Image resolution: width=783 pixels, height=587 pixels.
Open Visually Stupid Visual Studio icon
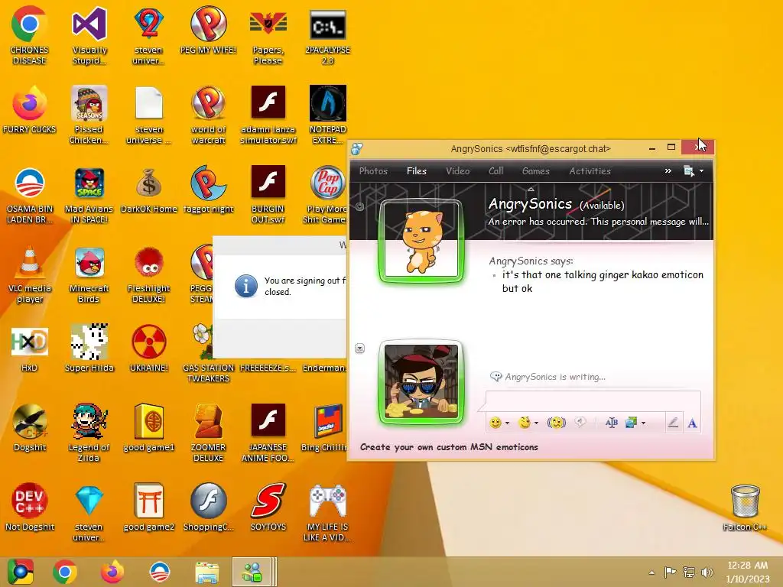(x=89, y=35)
